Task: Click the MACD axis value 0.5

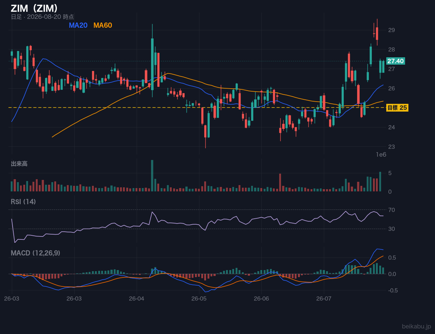Action: (392, 258)
